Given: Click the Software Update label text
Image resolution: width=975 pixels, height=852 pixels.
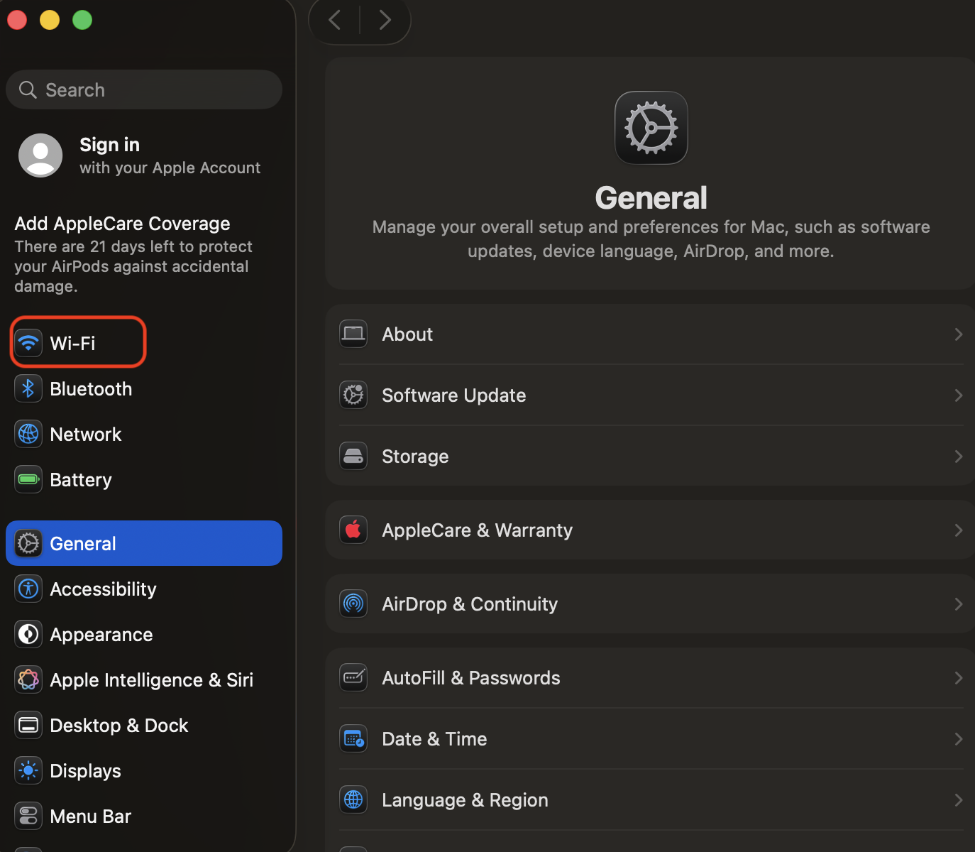Looking at the screenshot, I should pyautogui.click(x=454, y=395).
